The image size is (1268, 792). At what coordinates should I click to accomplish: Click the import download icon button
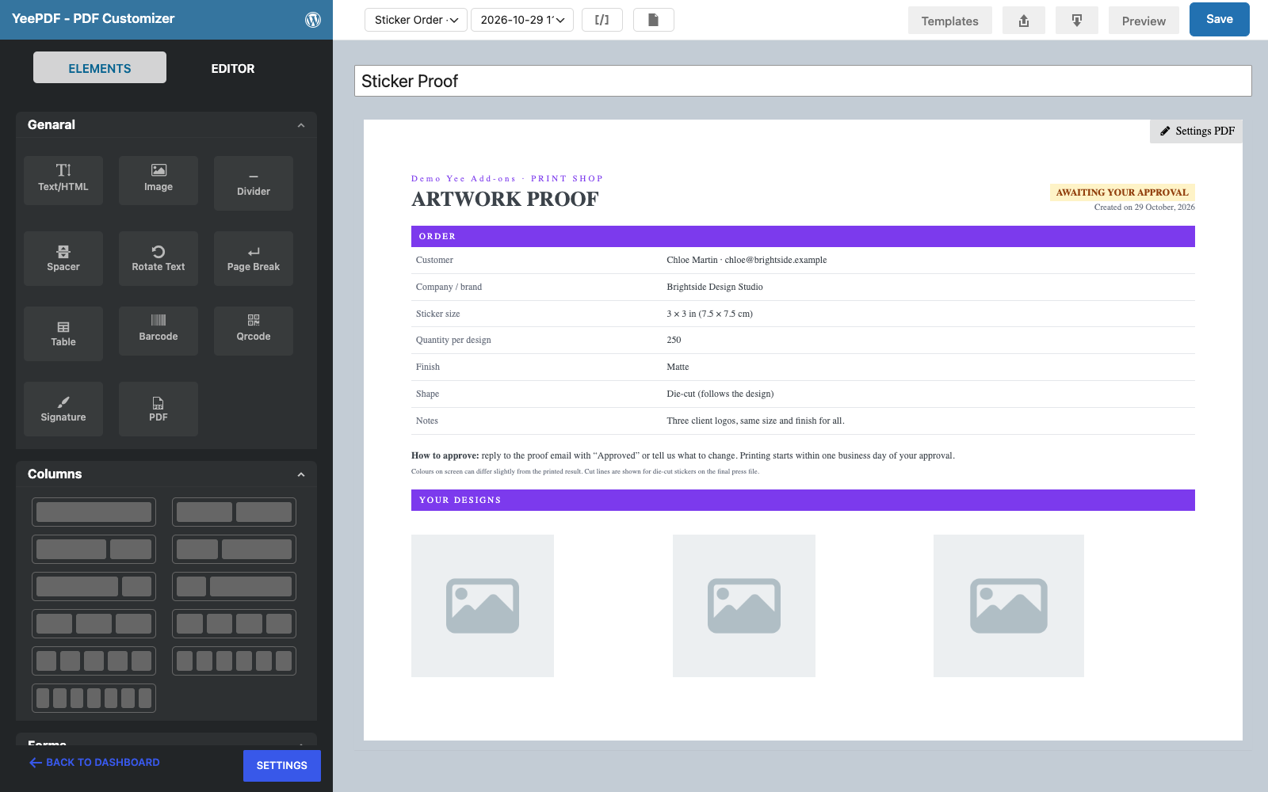coord(1077,21)
